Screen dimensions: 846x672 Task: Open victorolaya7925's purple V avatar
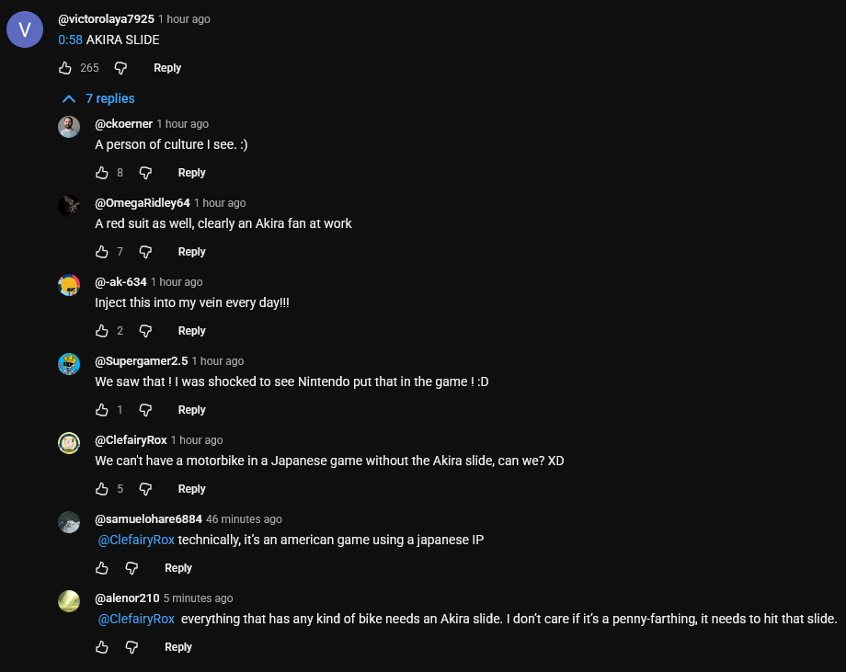click(25, 29)
